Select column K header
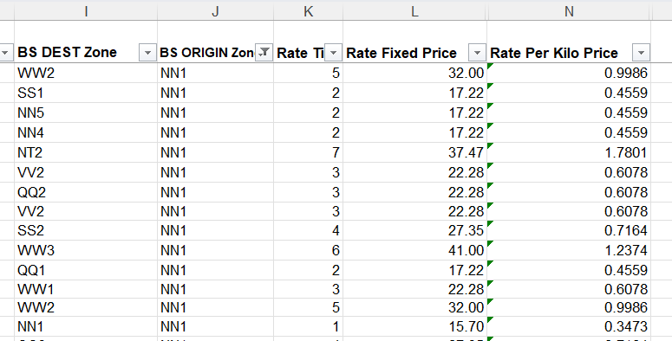 [308, 11]
